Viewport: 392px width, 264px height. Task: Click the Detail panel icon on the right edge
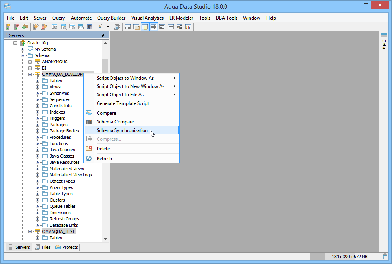(x=384, y=35)
